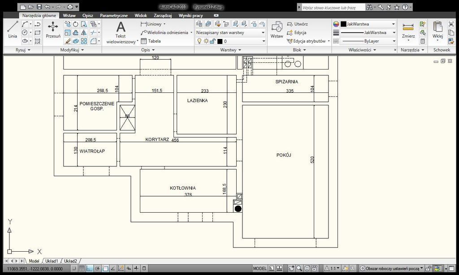Click the Plot printer icon in quick access toolbar

point(70,7)
